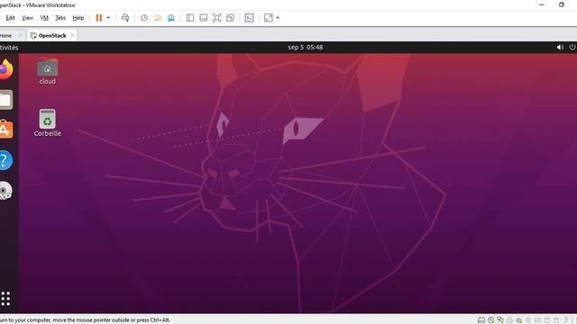Minimize the VMware Workstation window
Viewport: 577px width, 324px height.
pos(542,4)
